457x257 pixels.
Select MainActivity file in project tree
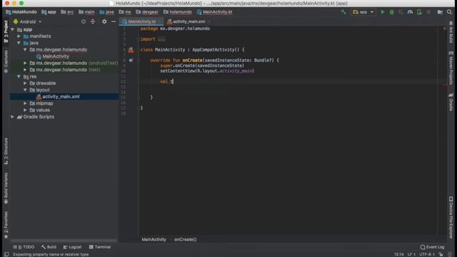click(53, 56)
